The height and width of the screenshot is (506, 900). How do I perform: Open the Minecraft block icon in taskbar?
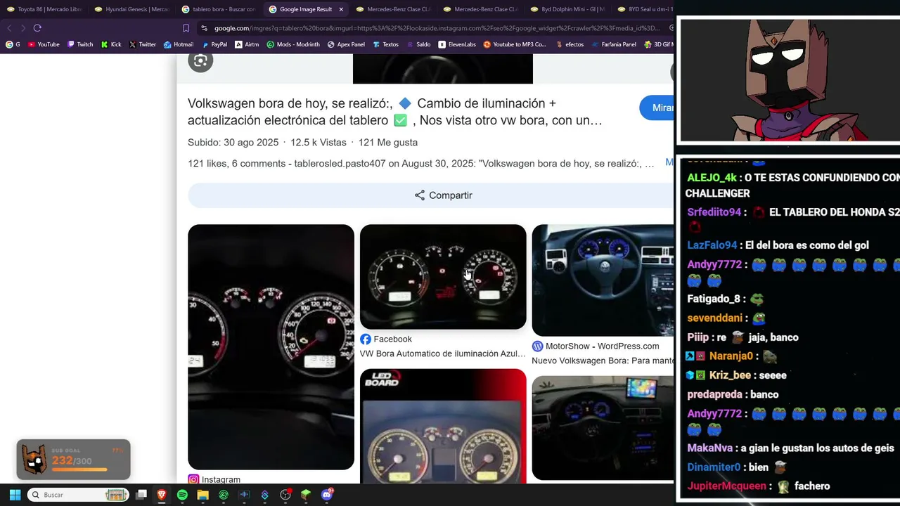(306, 495)
